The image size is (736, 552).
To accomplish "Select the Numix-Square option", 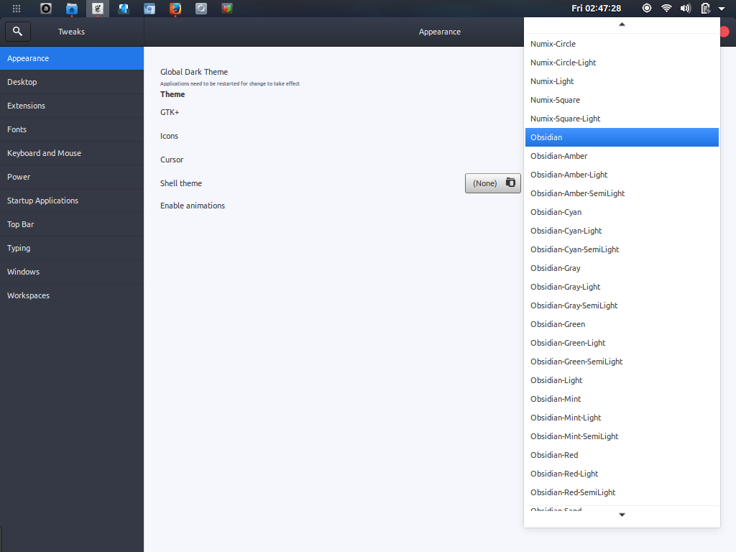I will point(622,100).
